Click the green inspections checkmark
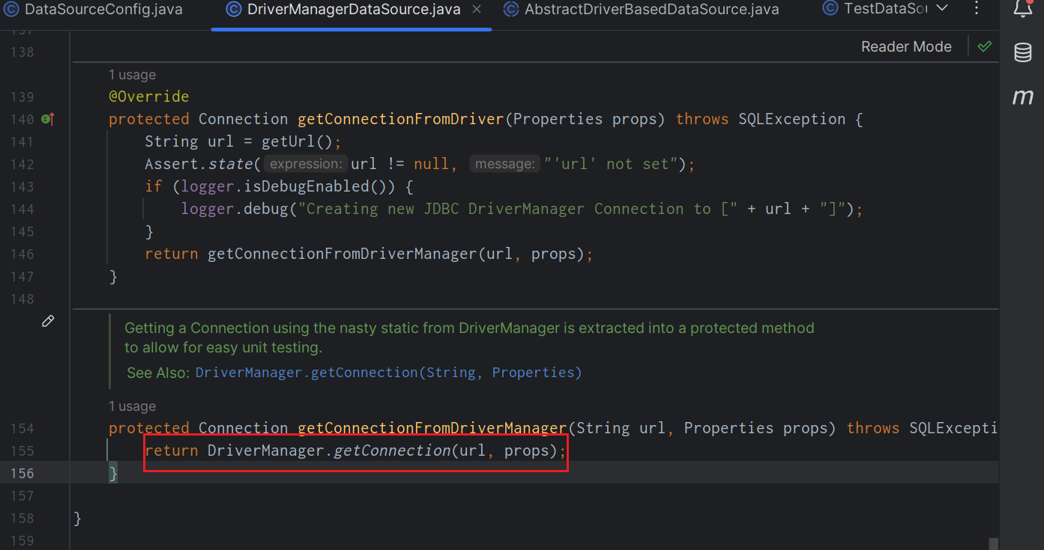The height and width of the screenshot is (550, 1044). click(x=985, y=46)
